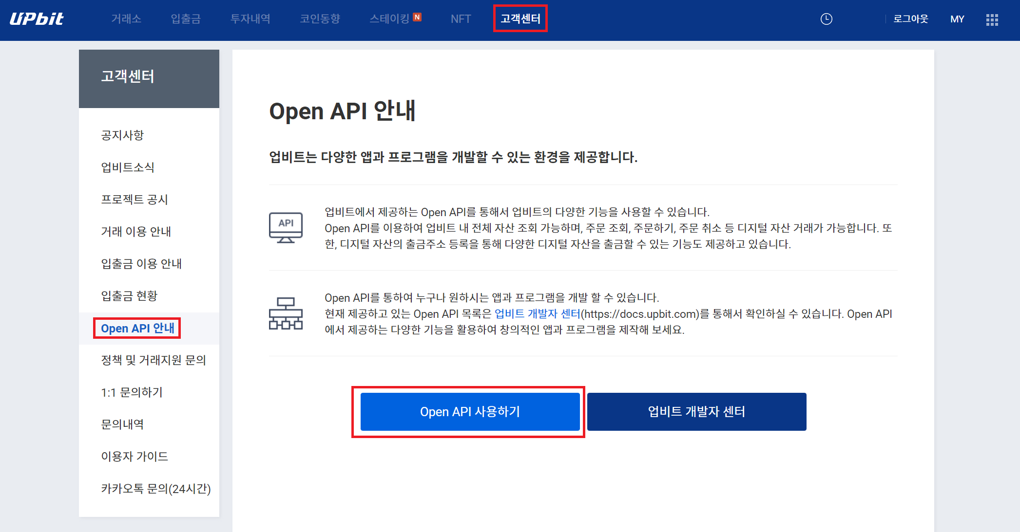Open the clock session timer icon

click(826, 19)
